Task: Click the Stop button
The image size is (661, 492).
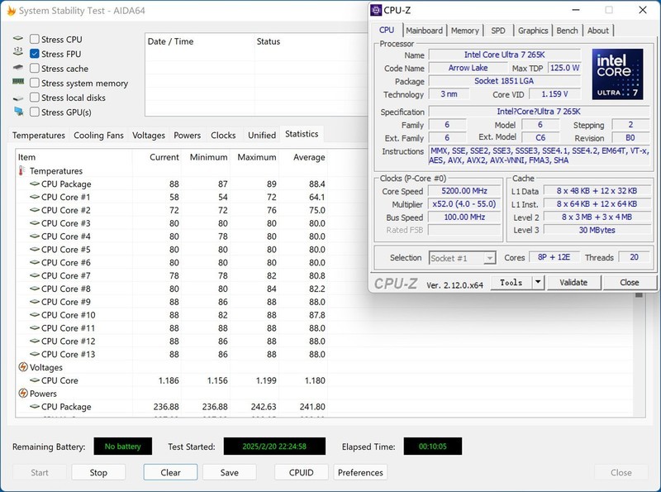Action: click(x=98, y=472)
